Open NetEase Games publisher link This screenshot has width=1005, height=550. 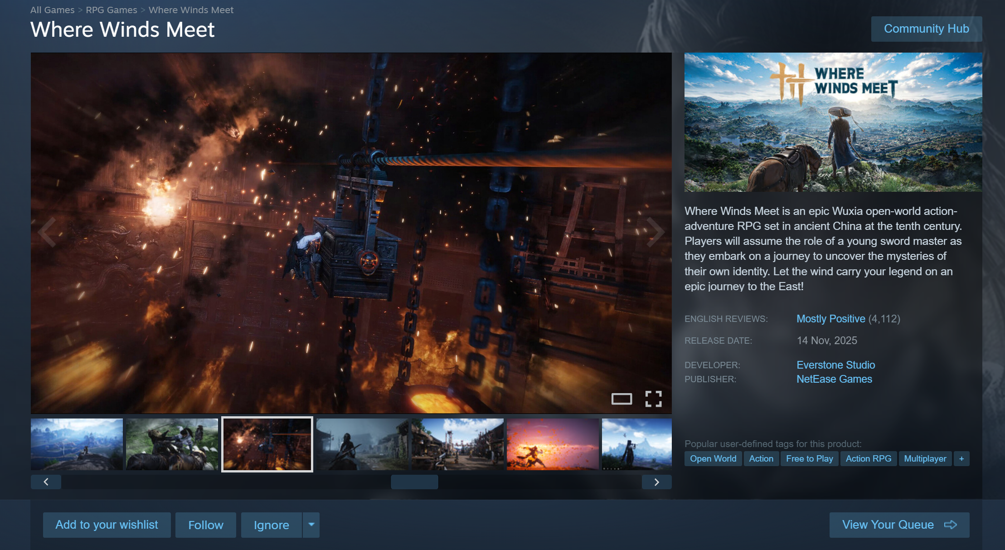pos(834,379)
